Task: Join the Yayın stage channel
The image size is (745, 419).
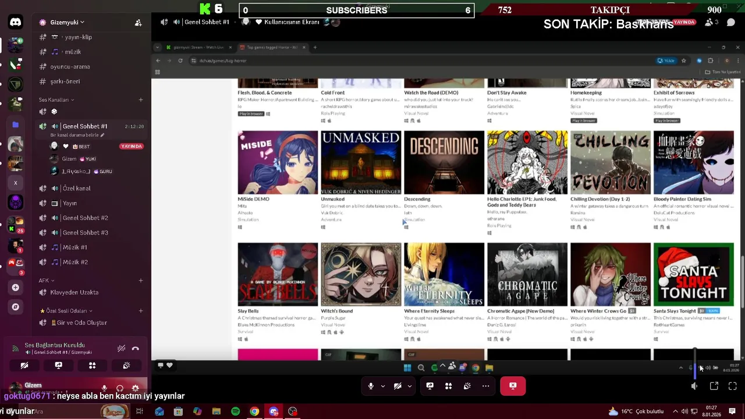Action: coord(92,203)
